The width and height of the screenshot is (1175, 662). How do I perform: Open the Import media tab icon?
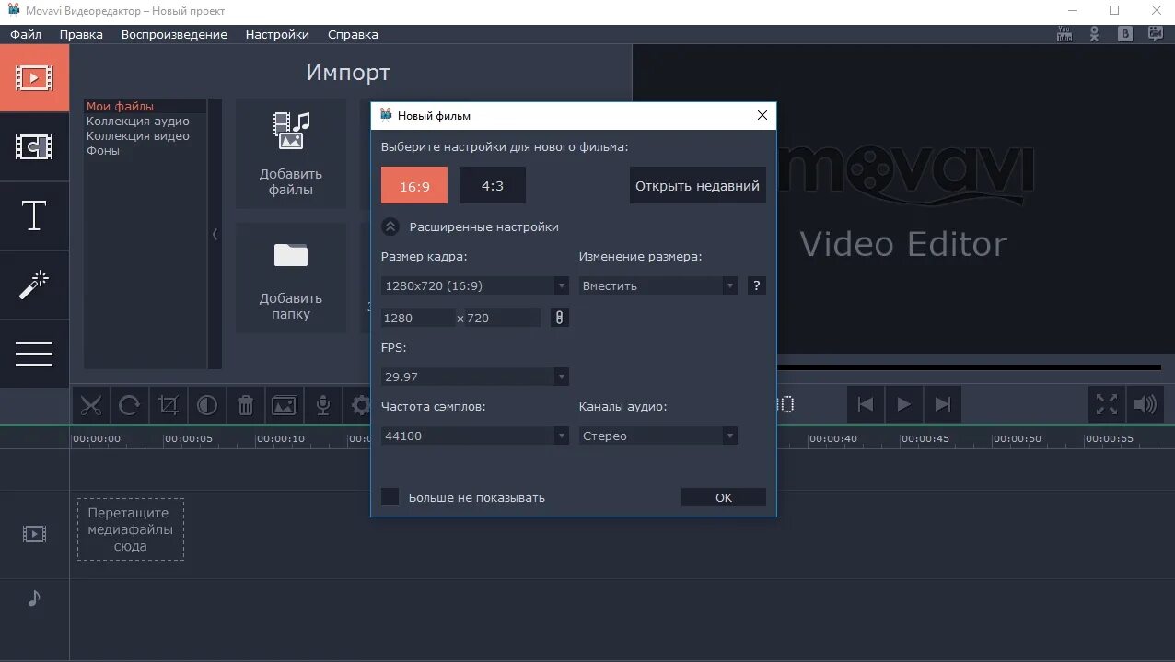coord(34,77)
